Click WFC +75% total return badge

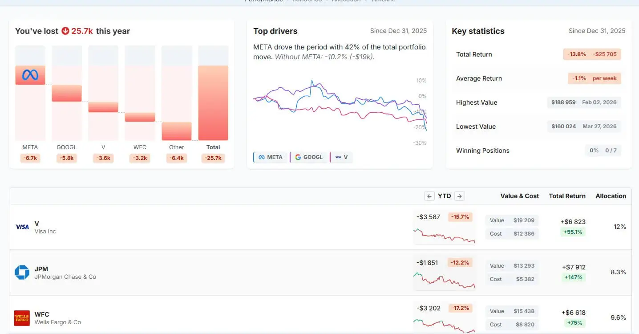point(574,323)
